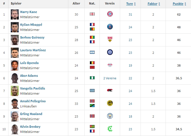Click the Paris Saint-Germain club crest
The width and height of the screenshot is (191, 136).
click(110, 27)
